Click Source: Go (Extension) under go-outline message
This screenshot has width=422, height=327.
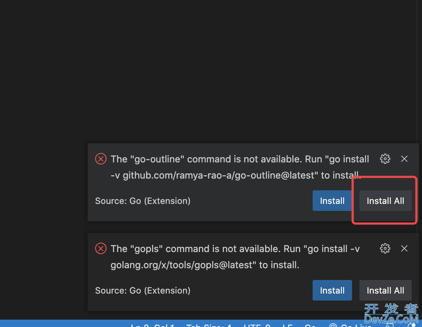click(x=143, y=201)
